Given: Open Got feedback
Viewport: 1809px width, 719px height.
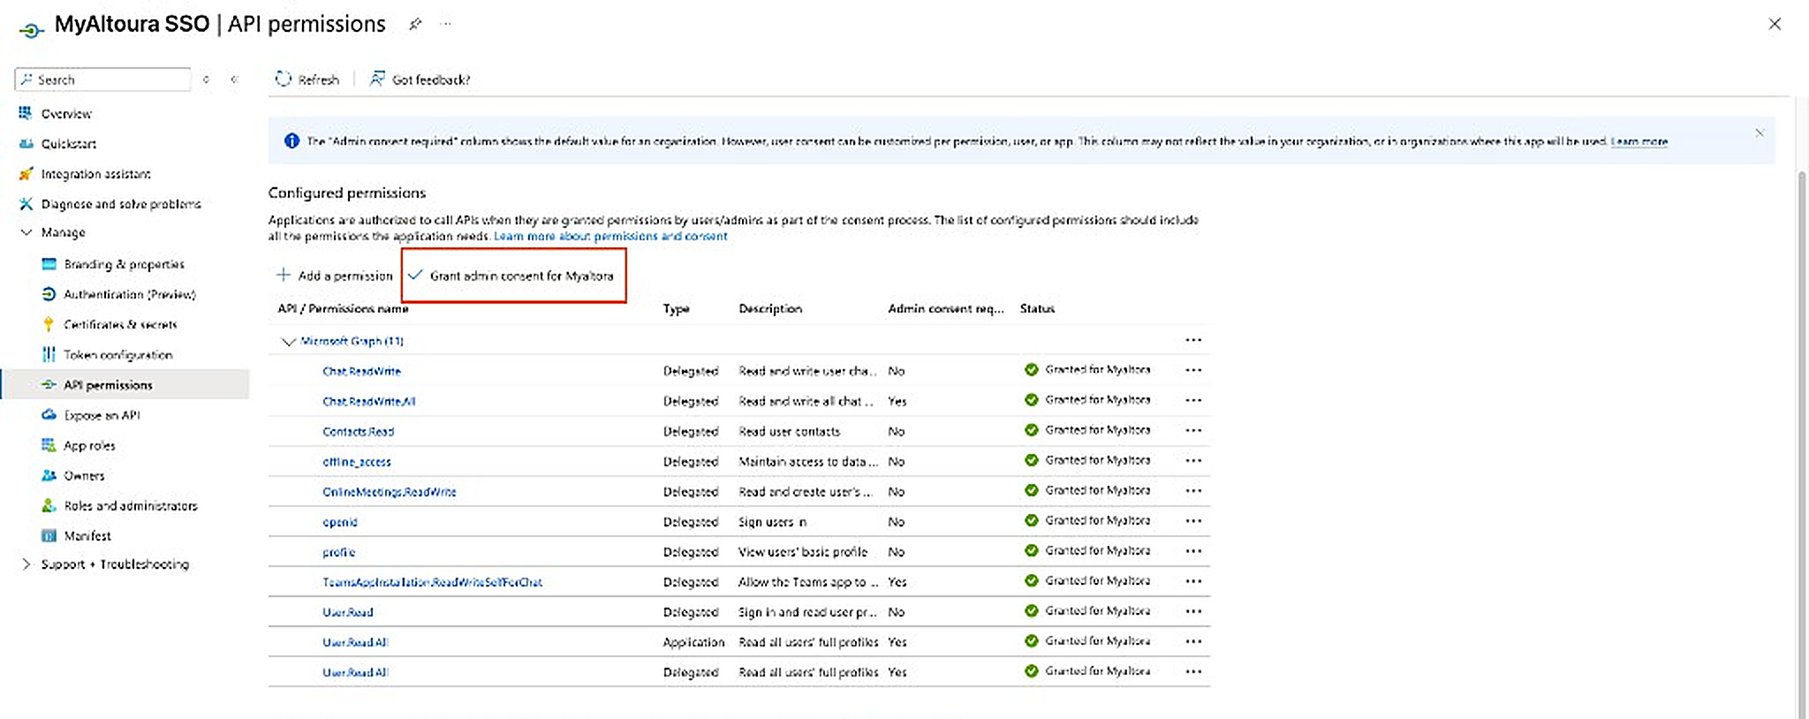Looking at the screenshot, I should (x=420, y=79).
